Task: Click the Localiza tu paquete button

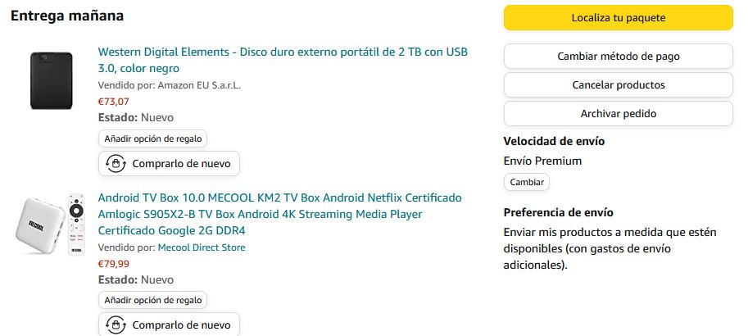Action: pos(619,18)
